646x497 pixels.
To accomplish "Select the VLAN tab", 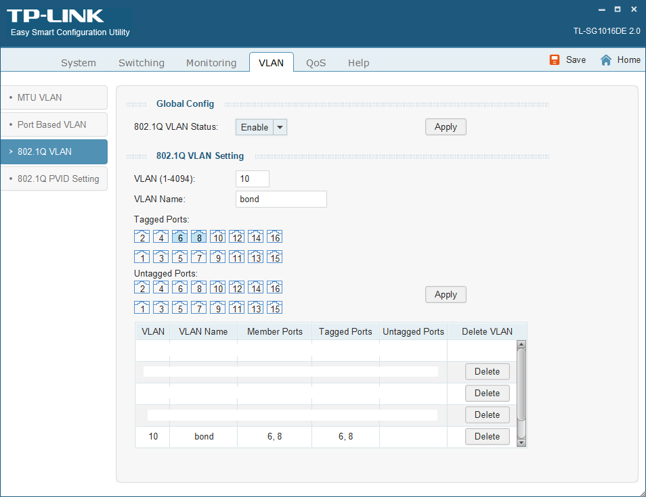I will (271, 63).
